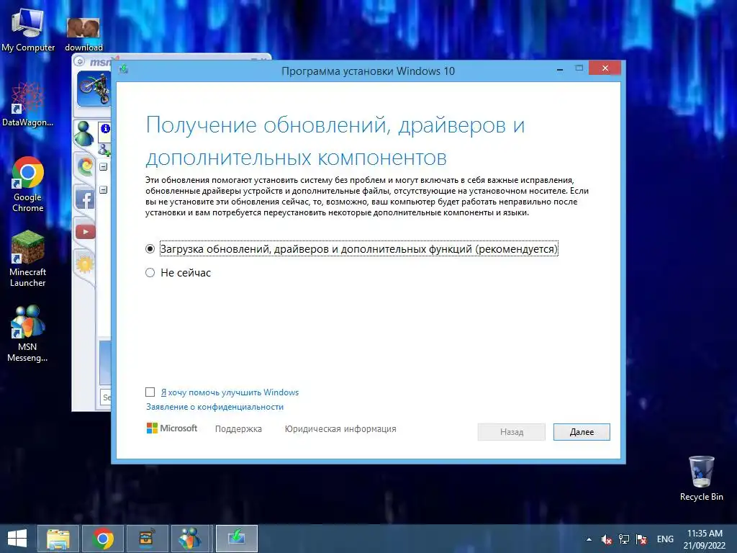The image size is (737, 553).
Task: Click the 'Далее' button
Action: (582, 432)
